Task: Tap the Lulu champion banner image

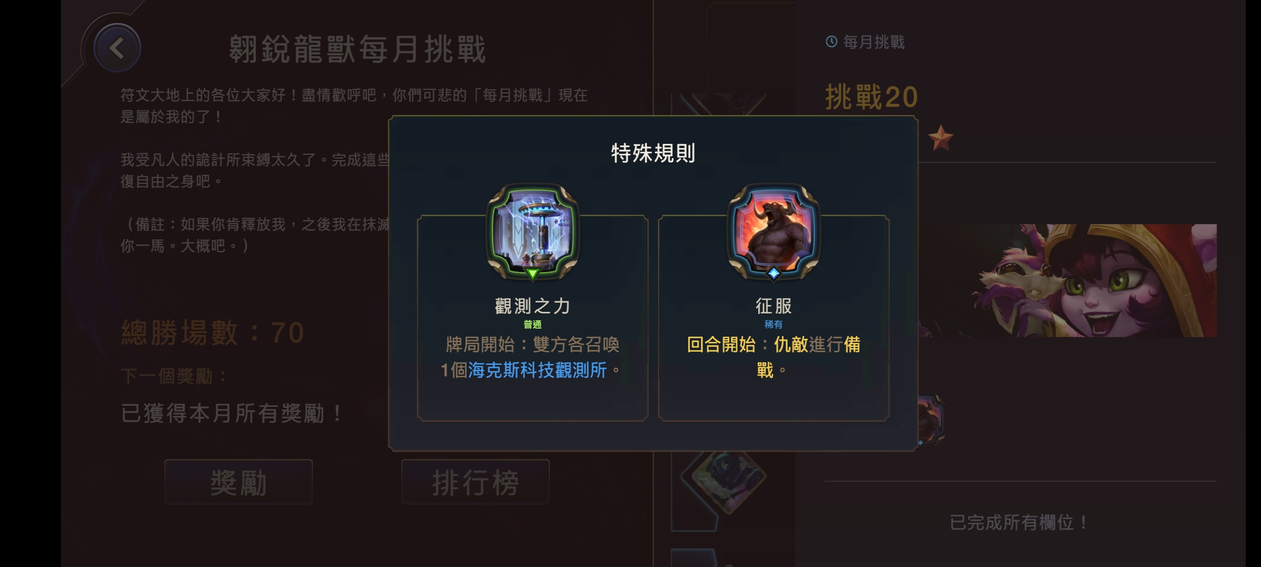Action: click(1068, 280)
